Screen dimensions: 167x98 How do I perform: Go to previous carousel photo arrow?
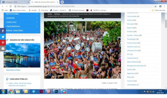pos(113,76)
